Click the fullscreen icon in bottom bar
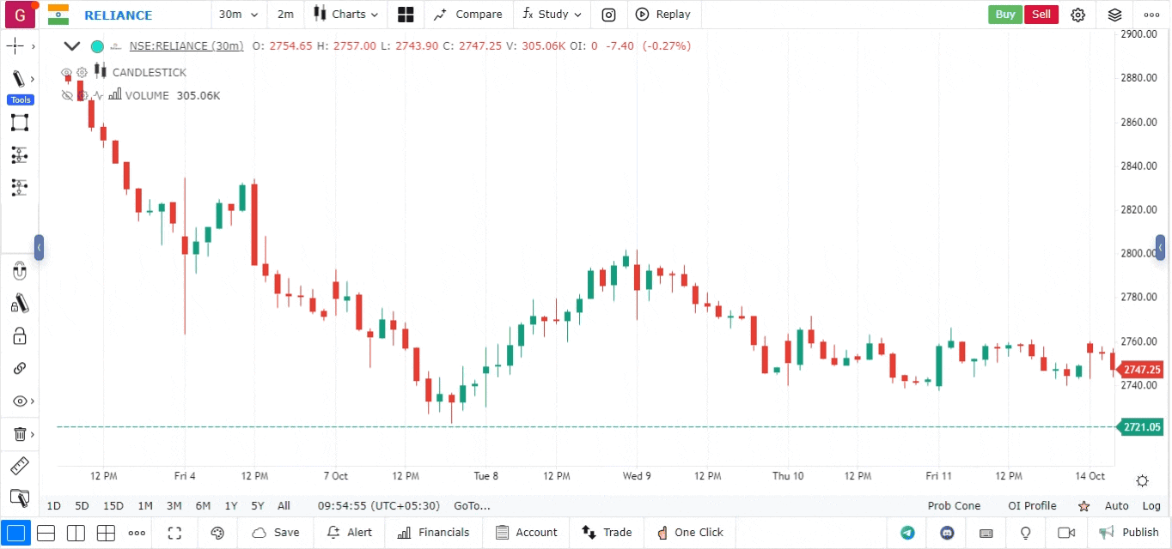The height and width of the screenshot is (549, 1172). point(174,533)
